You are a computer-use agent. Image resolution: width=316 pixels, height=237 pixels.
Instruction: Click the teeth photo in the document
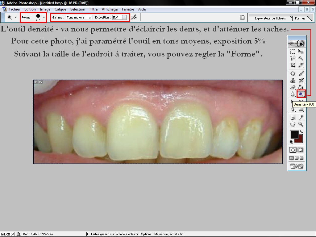coord(158,122)
